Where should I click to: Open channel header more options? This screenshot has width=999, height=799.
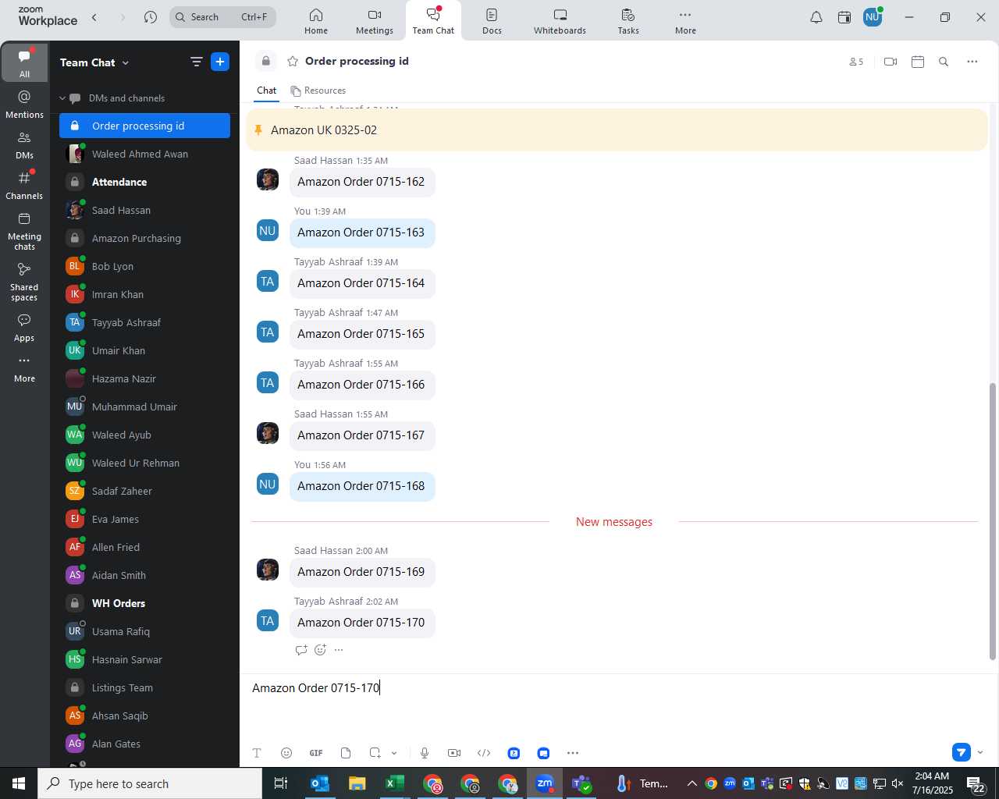pos(972,62)
